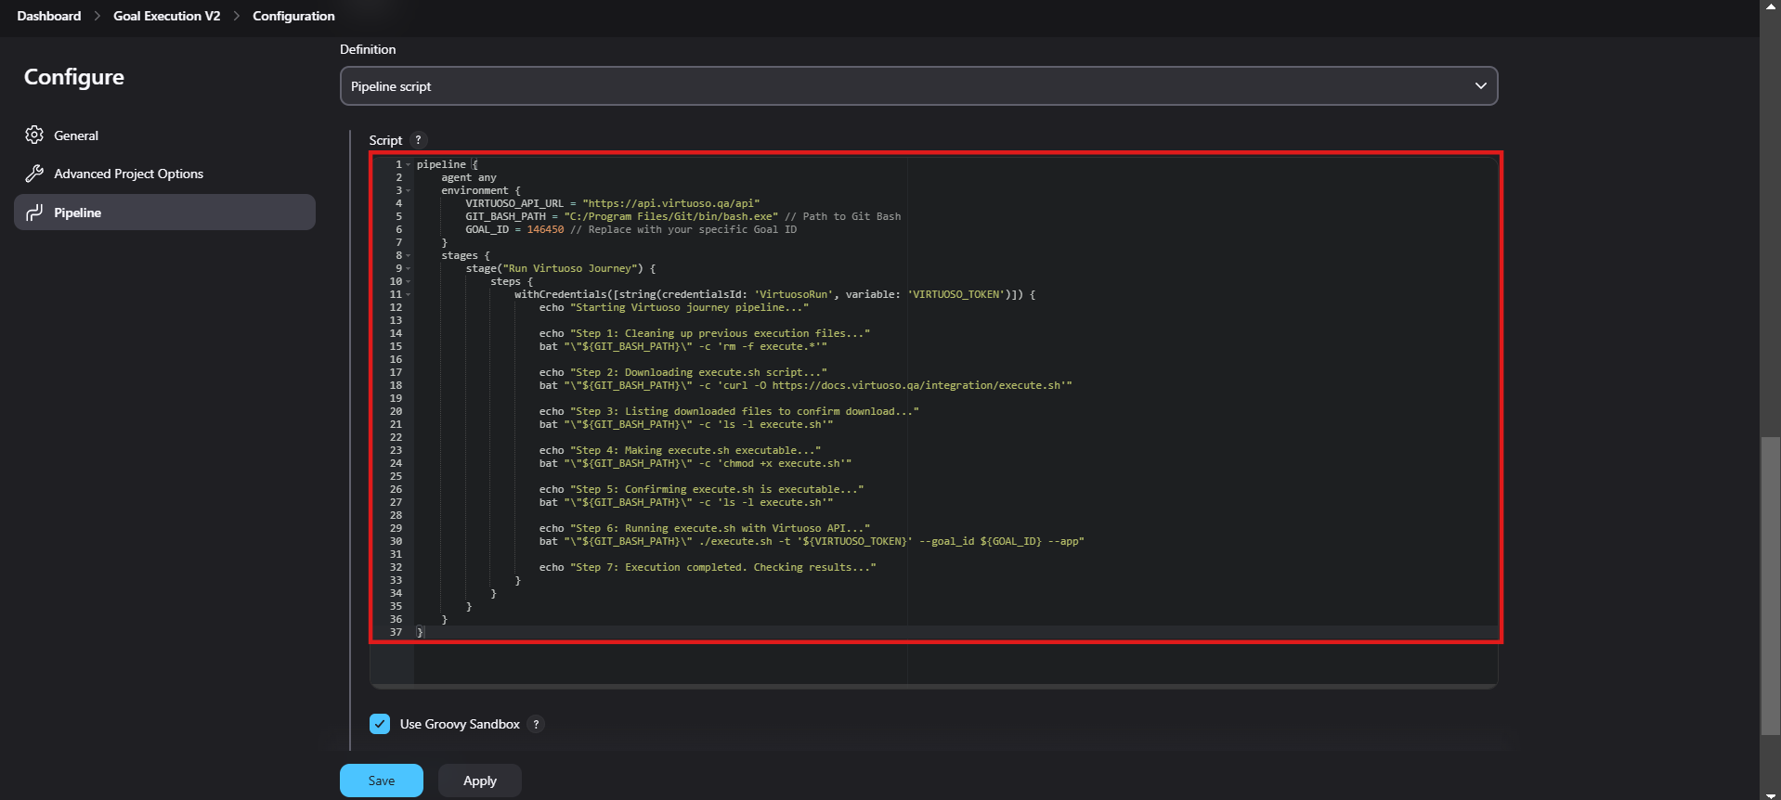Go to the Dashboard breadcrumb

49,16
